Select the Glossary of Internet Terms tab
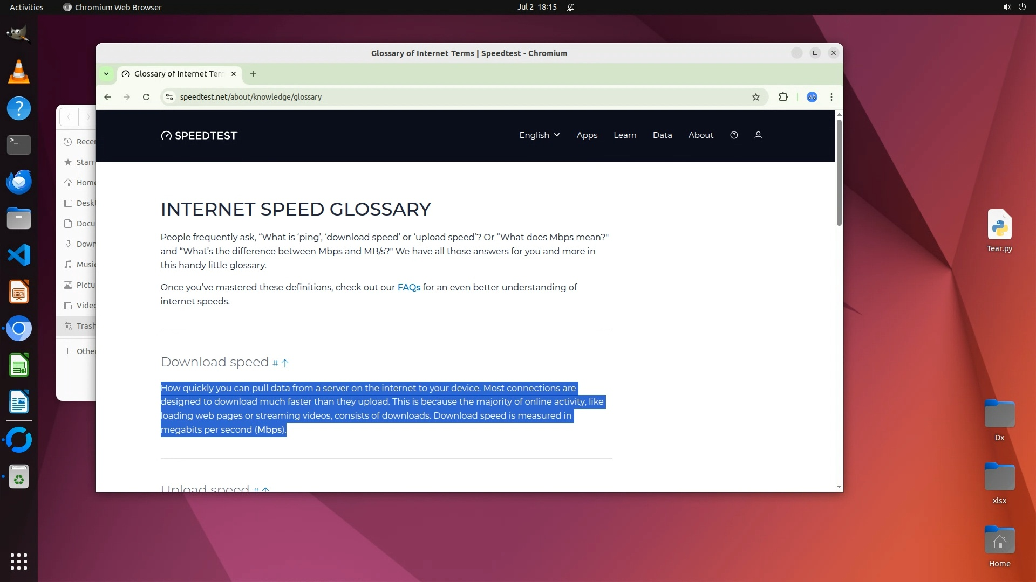The width and height of the screenshot is (1036, 582). click(x=178, y=74)
